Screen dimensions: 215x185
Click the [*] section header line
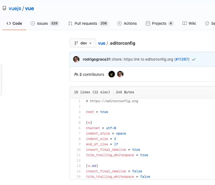point(89,123)
